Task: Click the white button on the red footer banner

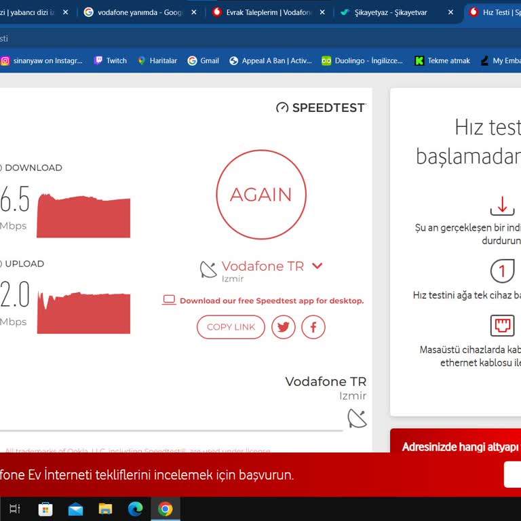Action: tap(512, 474)
